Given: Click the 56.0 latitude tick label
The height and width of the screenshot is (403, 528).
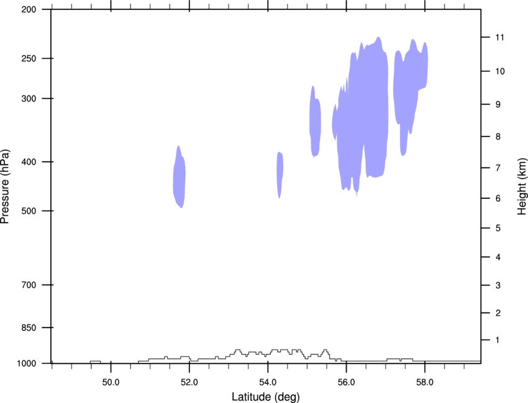Looking at the screenshot, I should click(x=346, y=382).
